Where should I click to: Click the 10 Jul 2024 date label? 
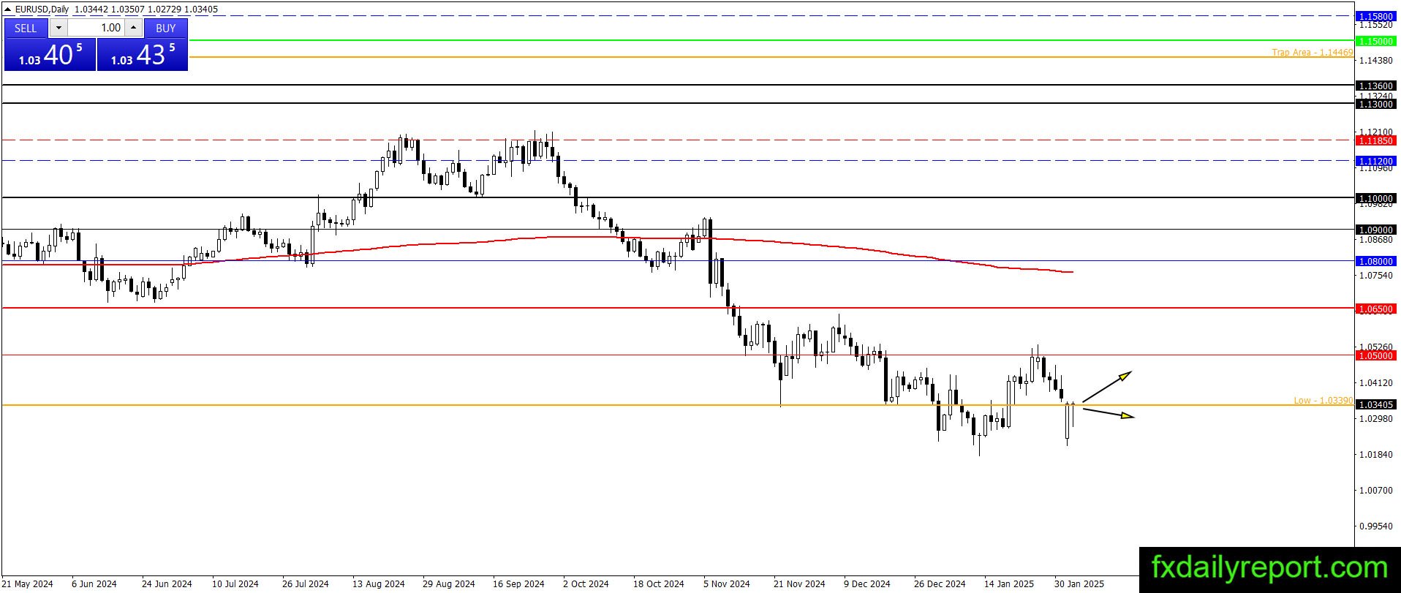pyautogui.click(x=235, y=583)
